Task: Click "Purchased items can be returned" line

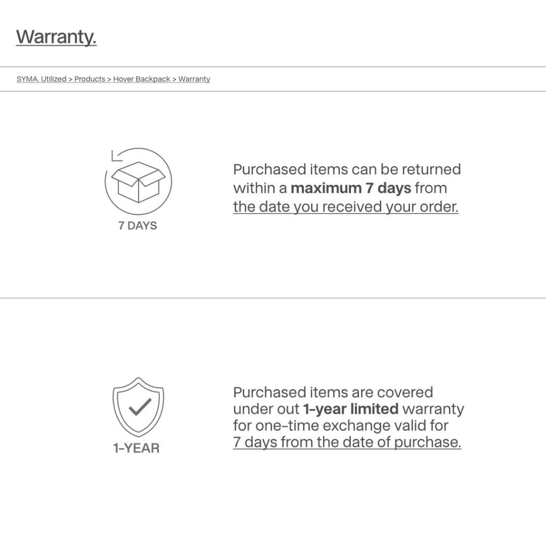Action: (x=347, y=170)
